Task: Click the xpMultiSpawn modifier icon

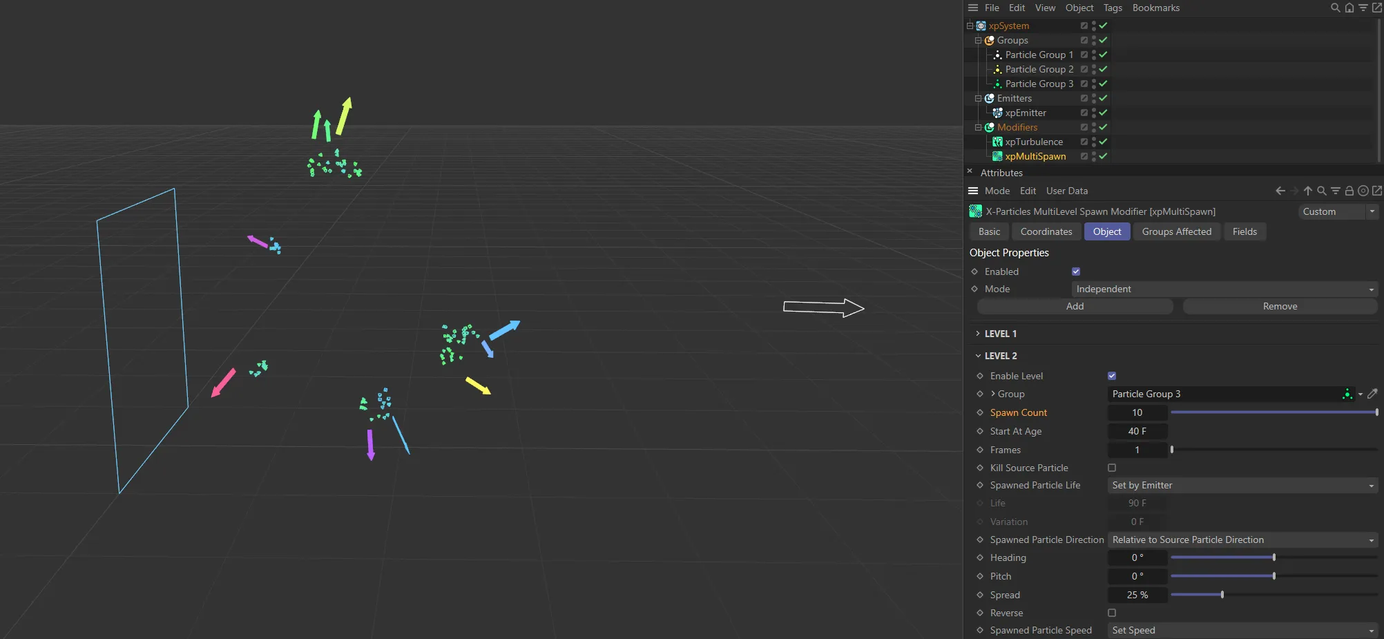Action: (x=997, y=156)
